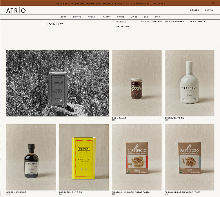Click the Sardel Olive Oil product title
220x197 pixels.
(174, 118)
